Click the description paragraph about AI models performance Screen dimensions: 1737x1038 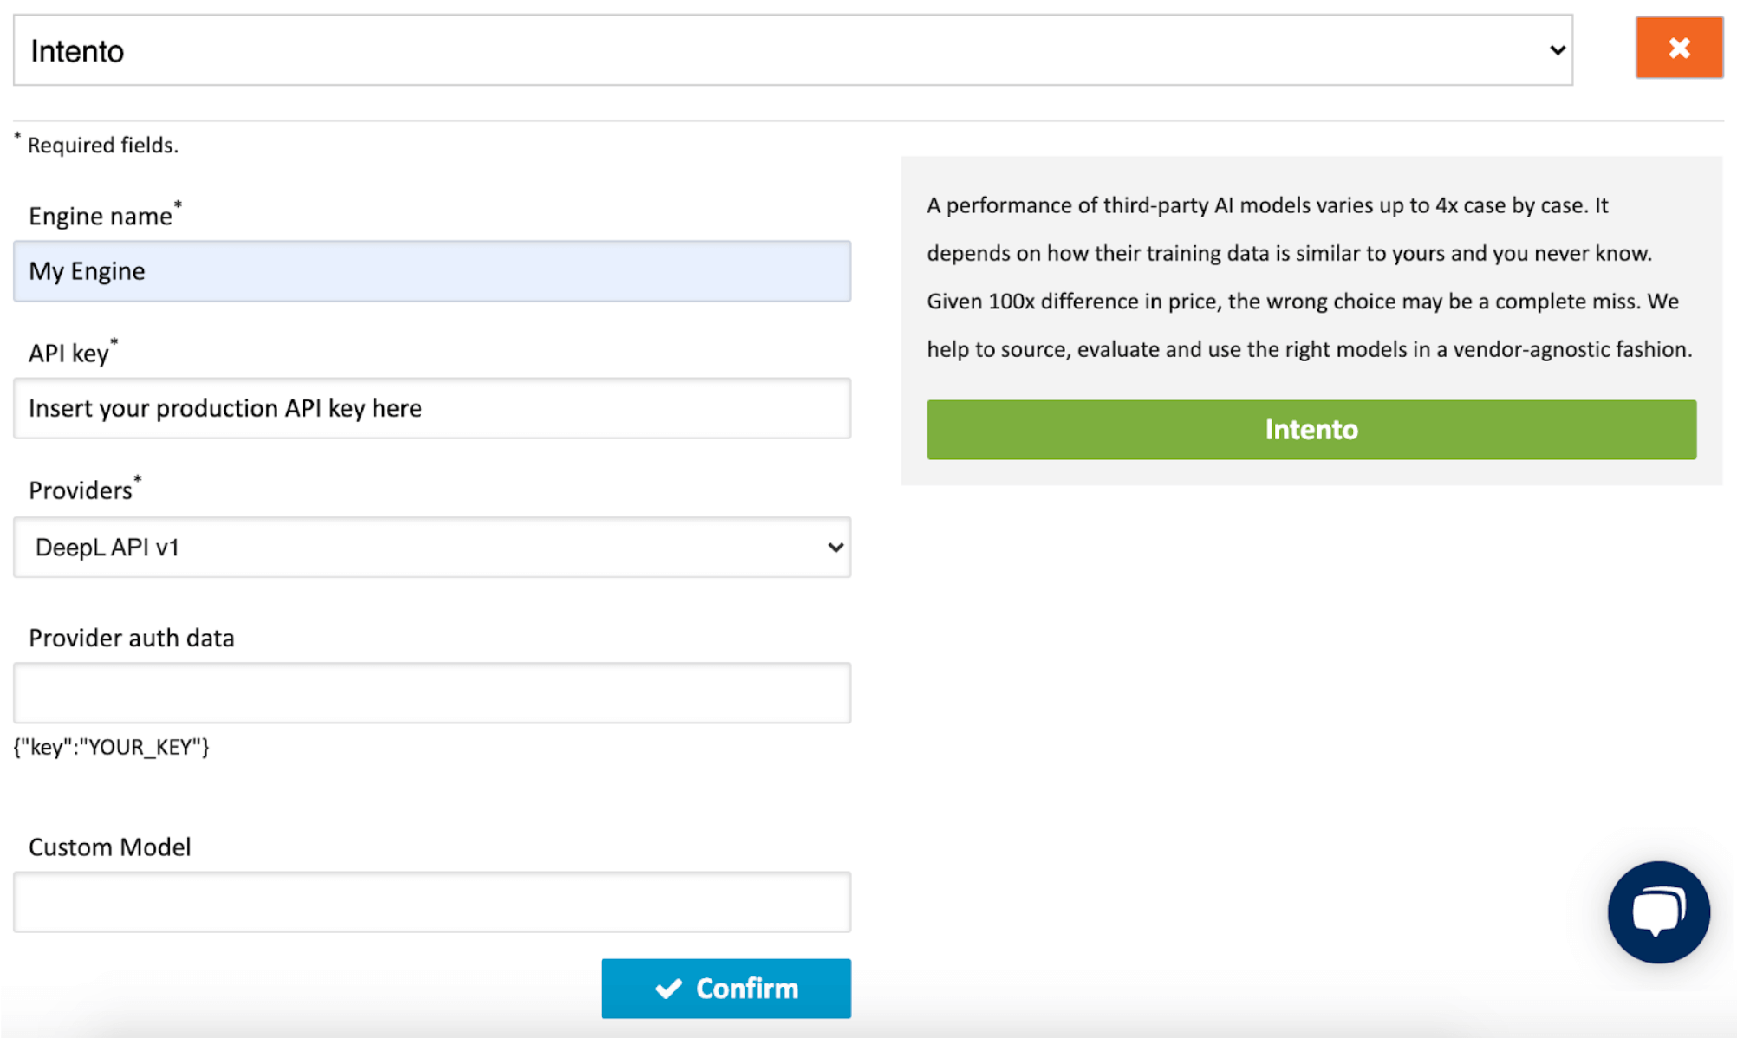point(1310,277)
